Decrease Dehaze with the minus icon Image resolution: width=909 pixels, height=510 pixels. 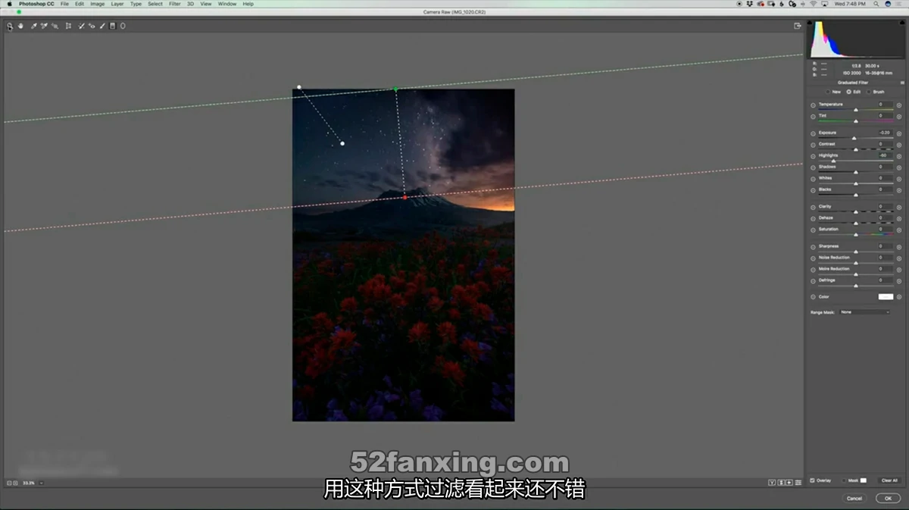point(814,218)
